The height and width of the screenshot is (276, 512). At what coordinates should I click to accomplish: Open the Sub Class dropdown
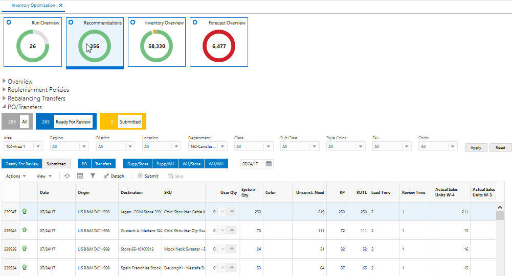tap(314, 146)
